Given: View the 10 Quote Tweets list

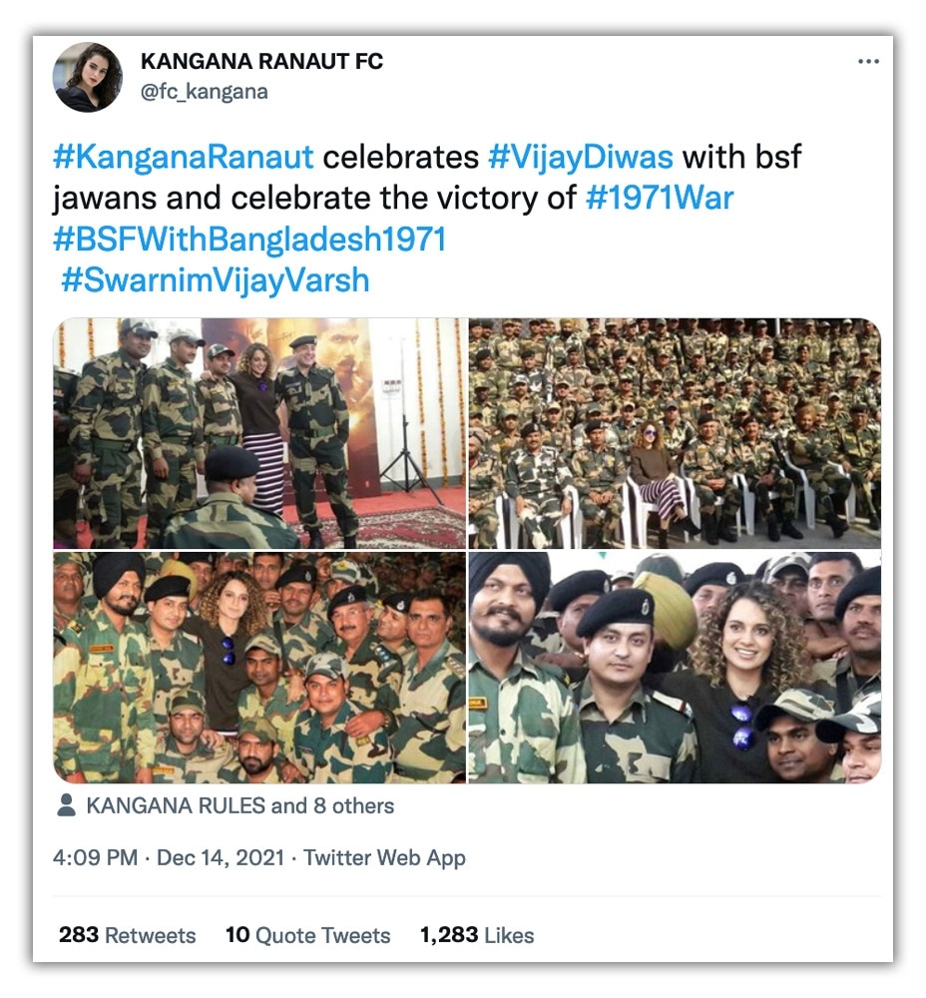Looking at the screenshot, I should point(308,935).
